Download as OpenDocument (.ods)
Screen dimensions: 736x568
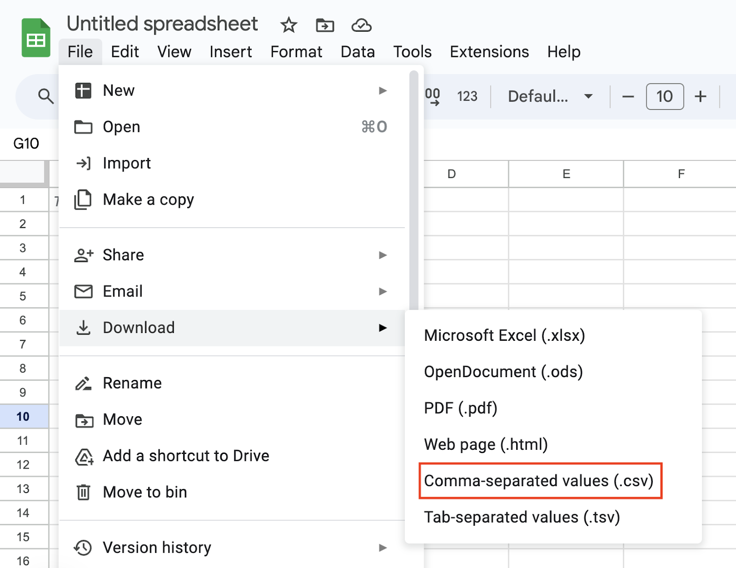(x=553, y=372)
